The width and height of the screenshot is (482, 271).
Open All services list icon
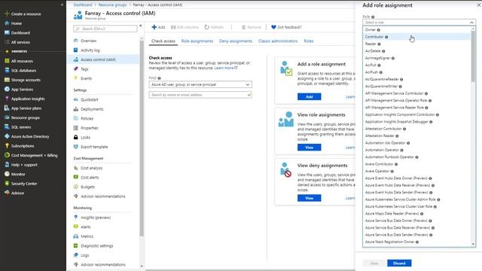click(7, 42)
